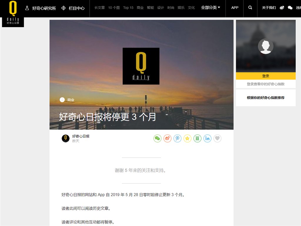Open 商业 nav category

(140, 8)
